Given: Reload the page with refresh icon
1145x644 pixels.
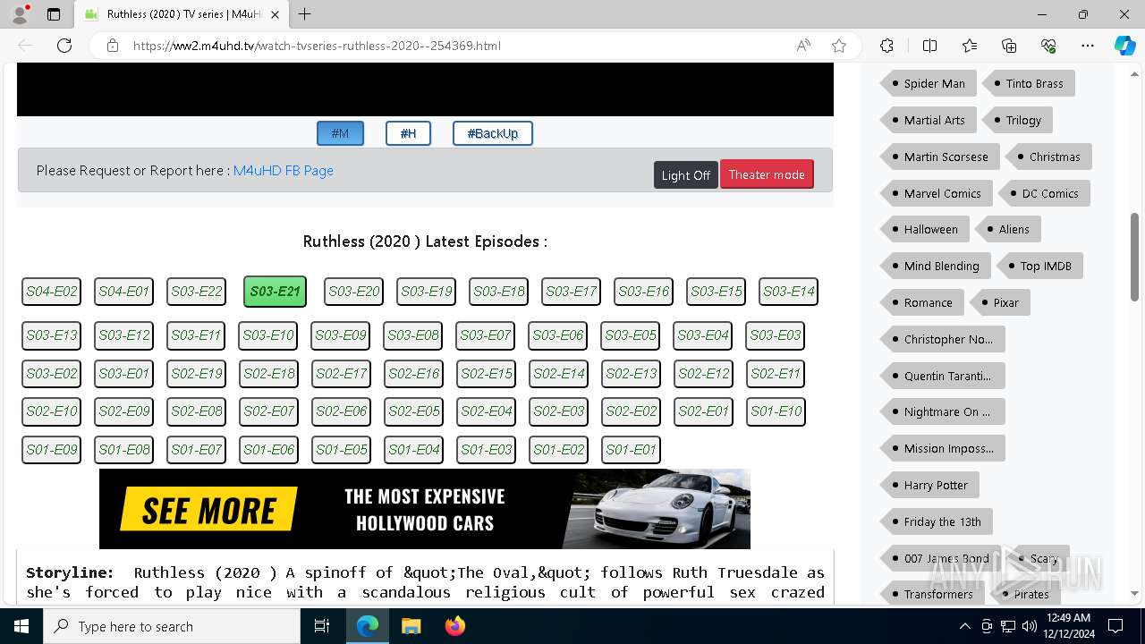Looking at the screenshot, I should [x=64, y=46].
